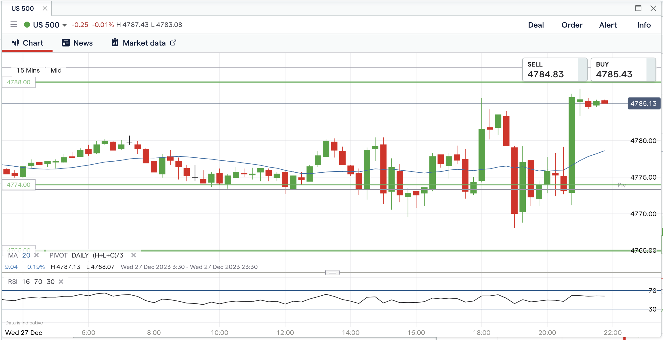
Task: Open the Deal ticket
Action: [536, 25]
